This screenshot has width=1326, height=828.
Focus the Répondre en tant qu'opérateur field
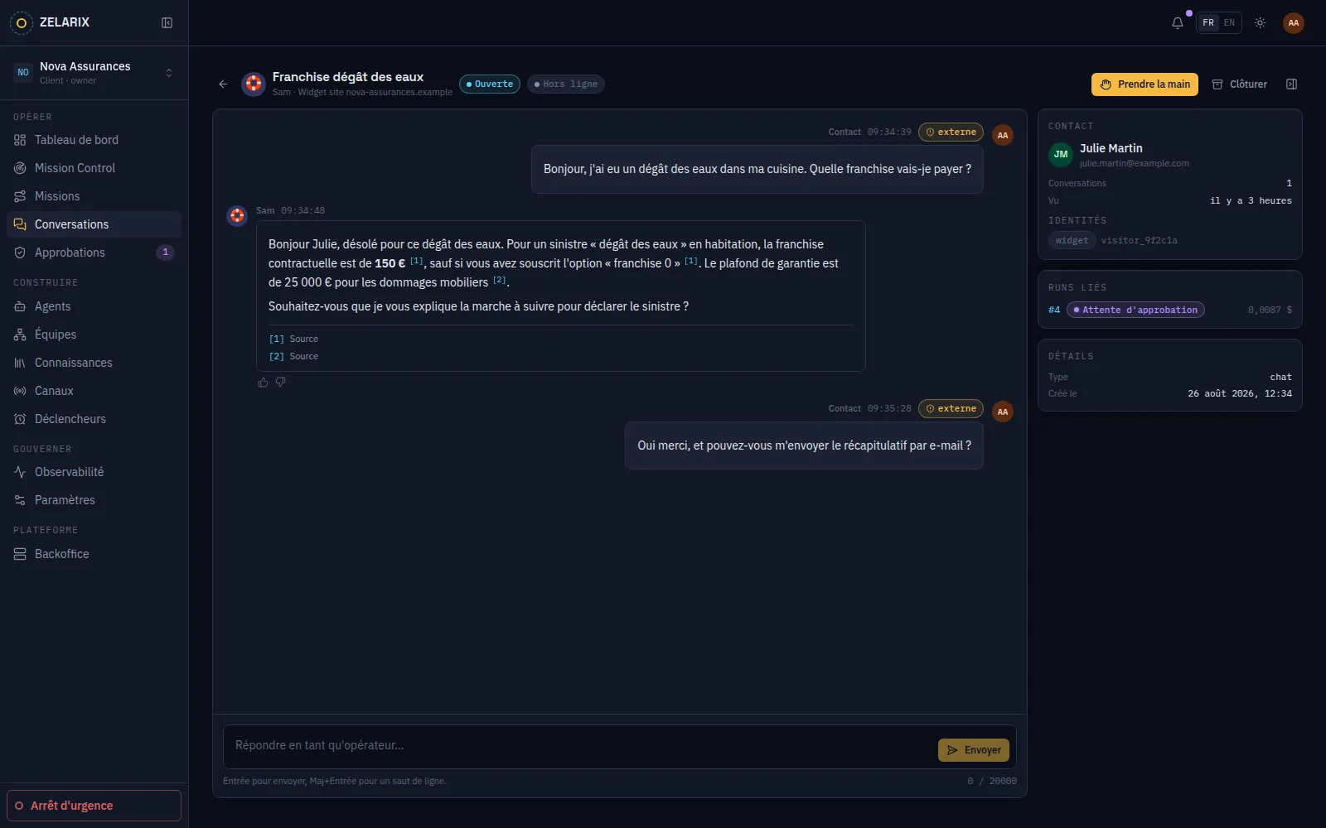click(x=580, y=746)
